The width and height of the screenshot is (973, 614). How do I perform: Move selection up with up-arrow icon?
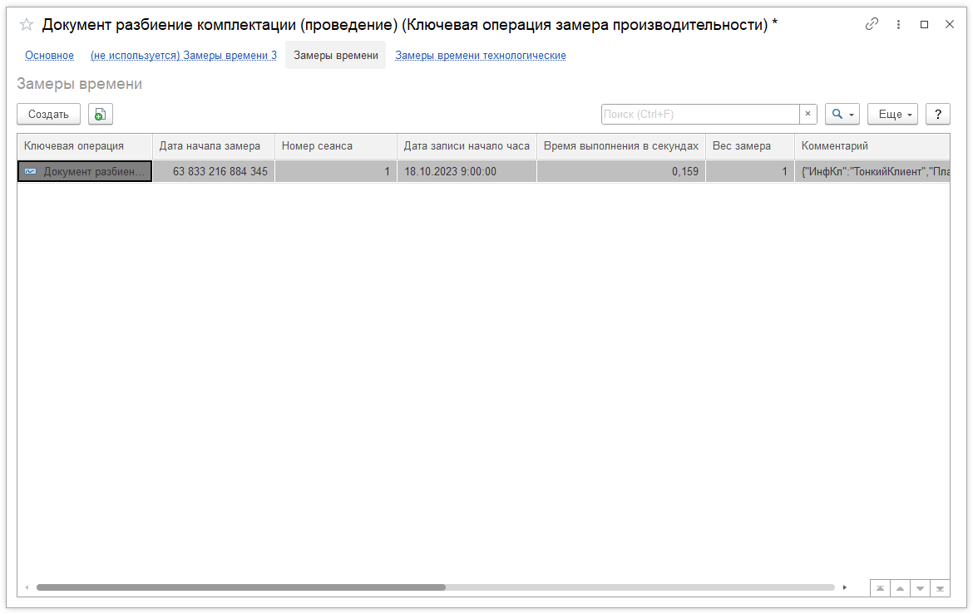[900, 587]
